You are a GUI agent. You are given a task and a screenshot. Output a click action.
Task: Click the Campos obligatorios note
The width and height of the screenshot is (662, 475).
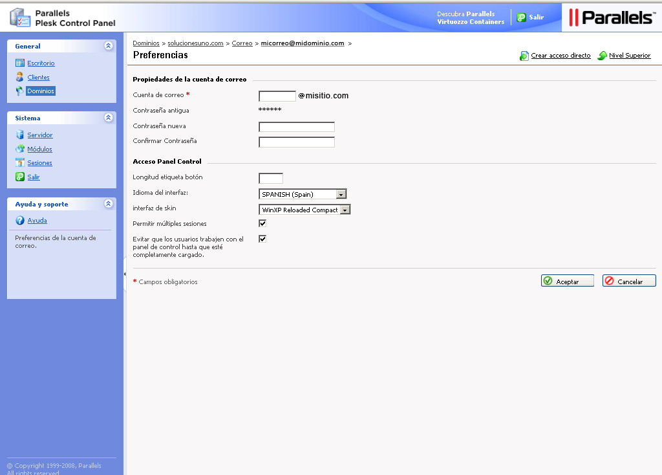click(x=165, y=282)
